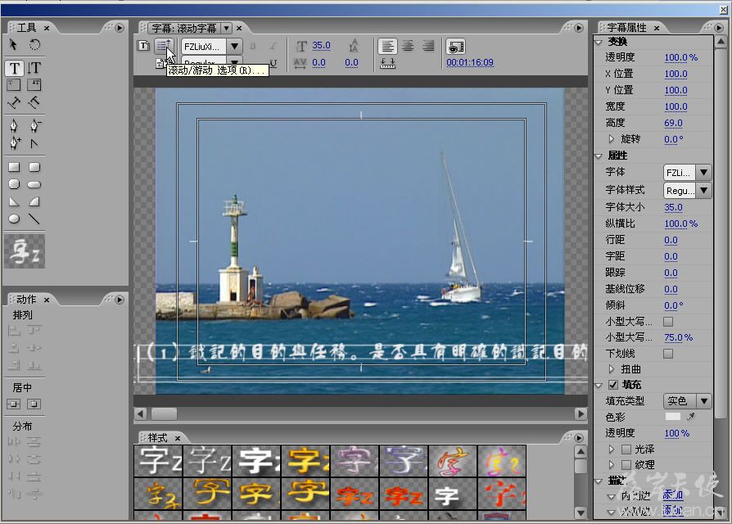732x524 pixels.
Task: Expand the 光泽 sheen options
Action: [611, 449]
